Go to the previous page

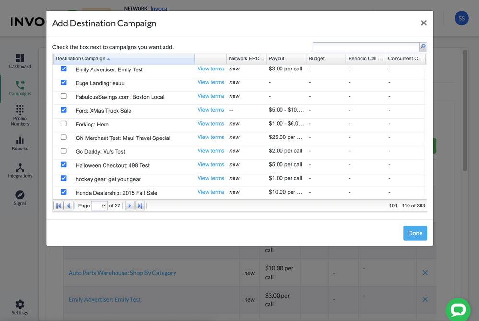69,206
